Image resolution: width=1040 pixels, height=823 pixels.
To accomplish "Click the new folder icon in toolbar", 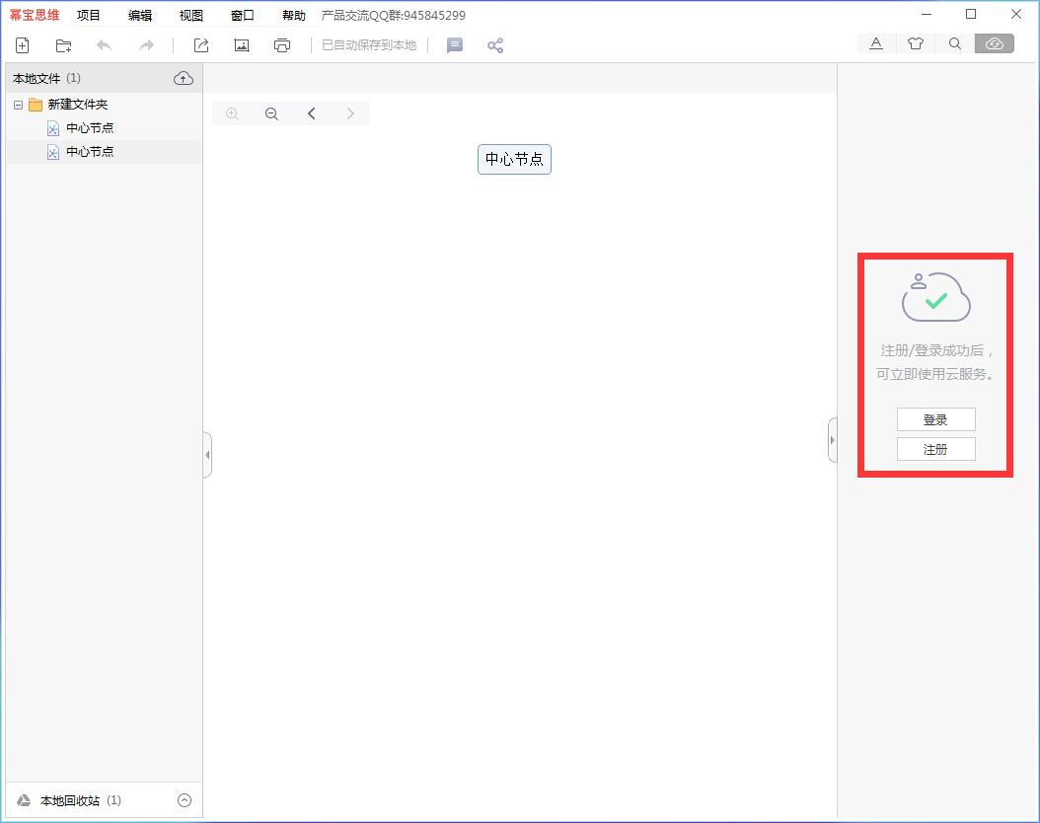I will 64,45.
